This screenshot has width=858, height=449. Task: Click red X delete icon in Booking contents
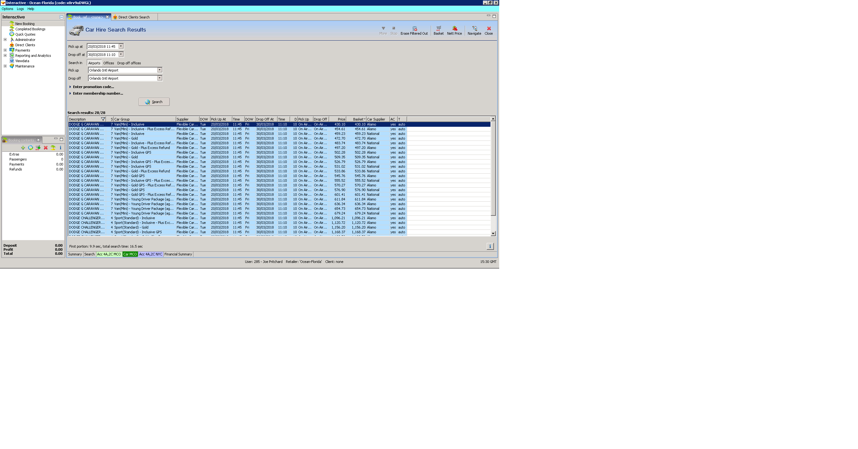(x=46, y=148)
